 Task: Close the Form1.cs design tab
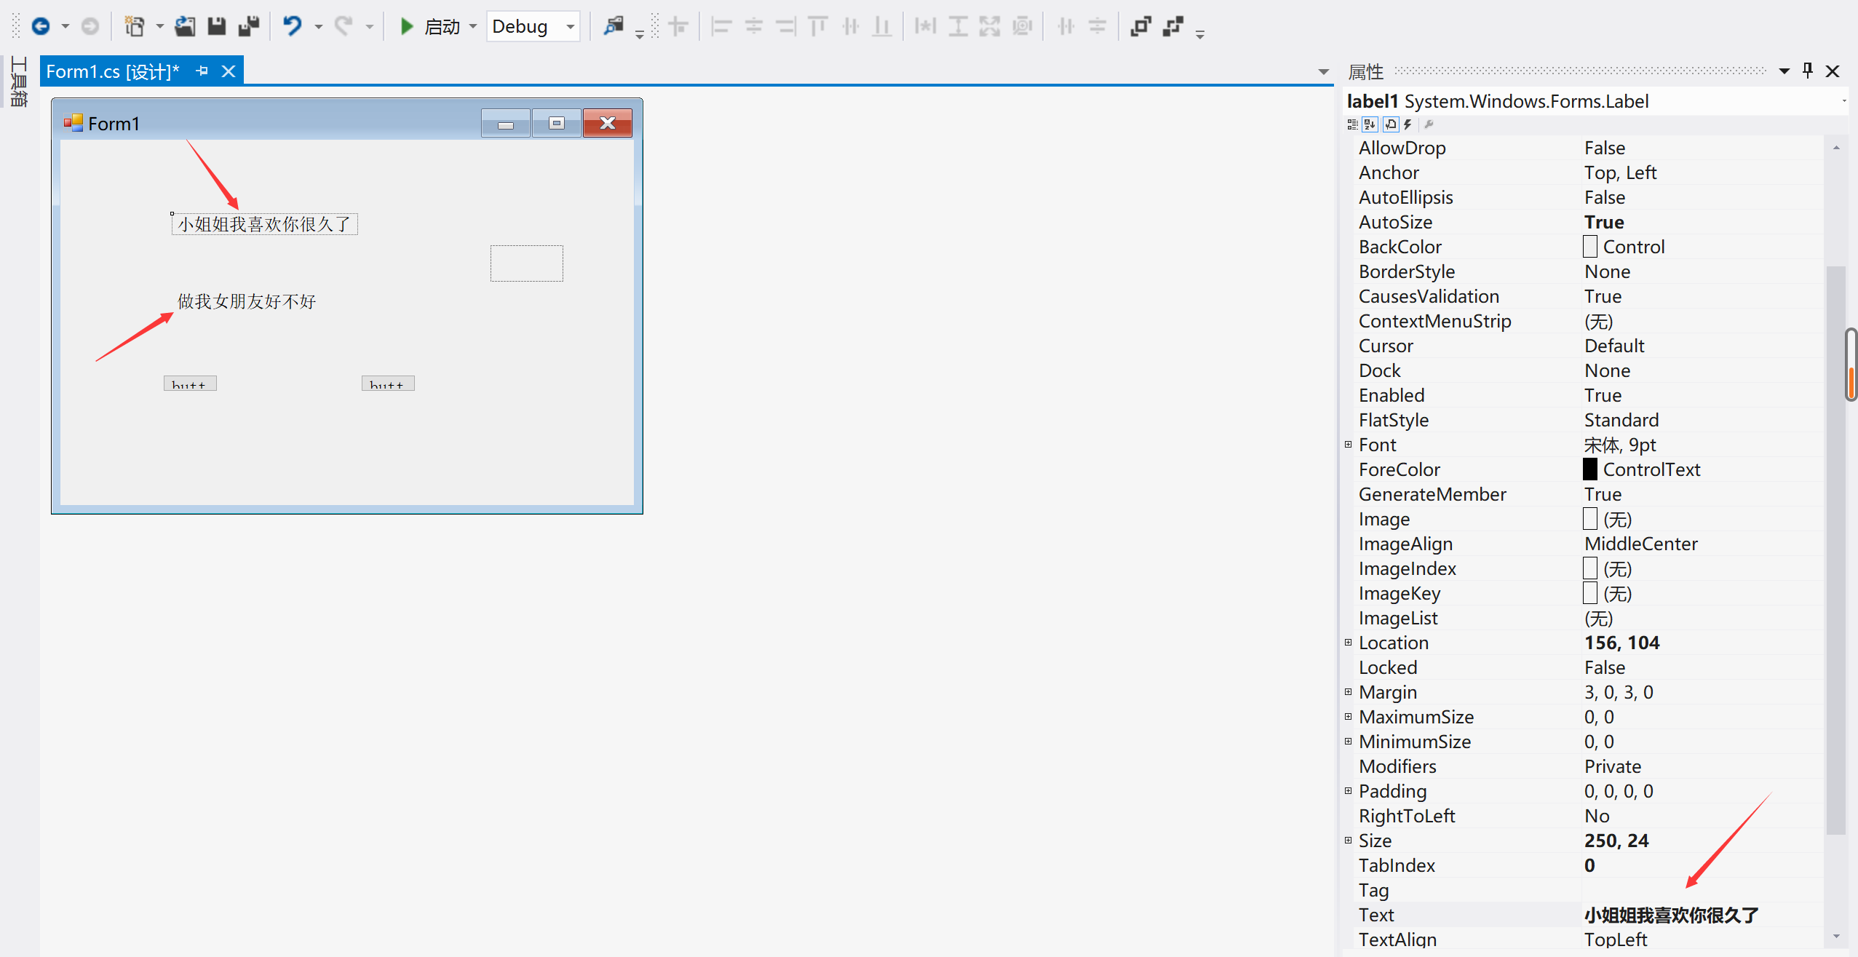click(x=229, y=71)
